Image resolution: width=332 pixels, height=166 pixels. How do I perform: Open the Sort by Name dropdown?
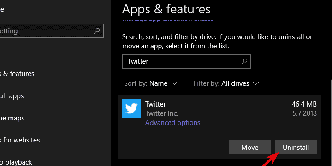tap(150, 83)
